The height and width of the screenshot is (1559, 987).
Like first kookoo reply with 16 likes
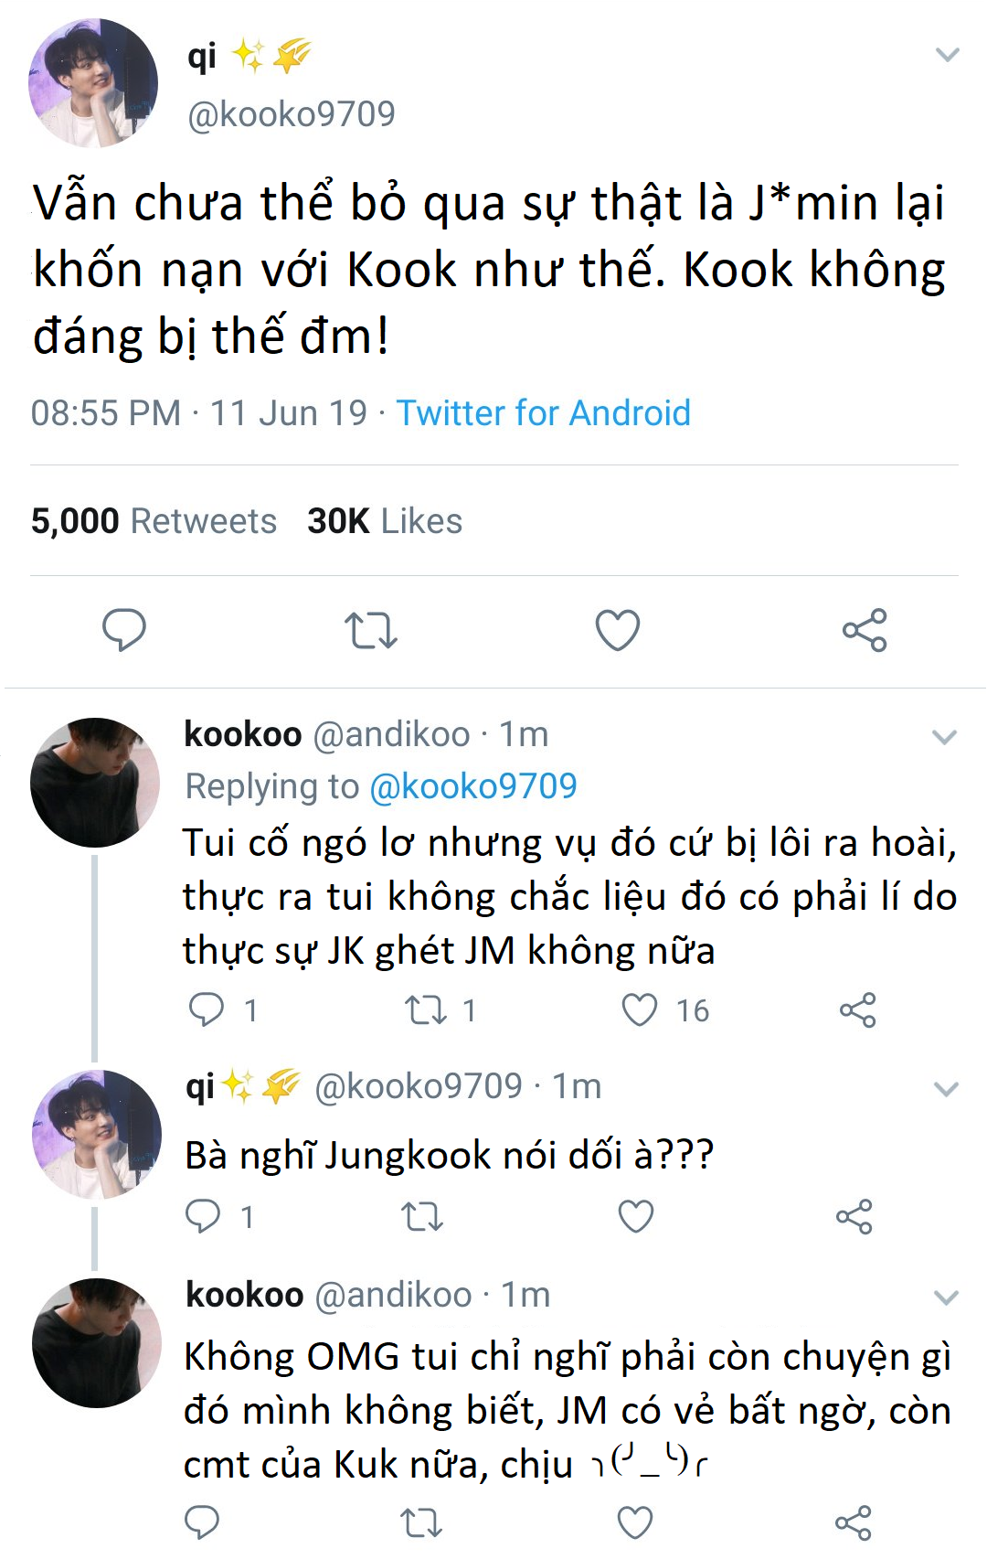click(640, 1009)
